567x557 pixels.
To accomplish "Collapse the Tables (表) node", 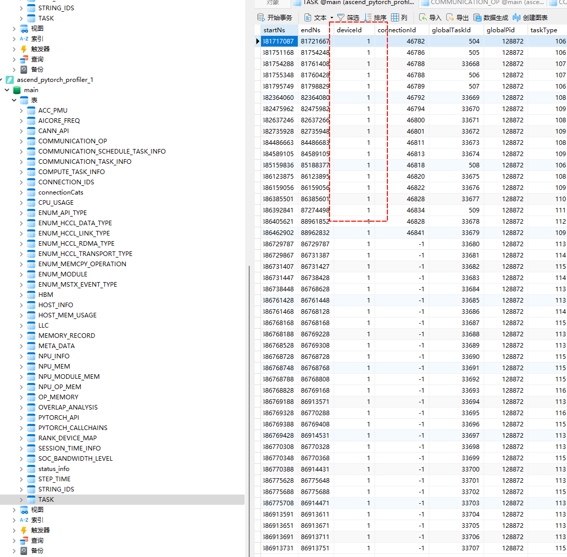I will [14, 100].
